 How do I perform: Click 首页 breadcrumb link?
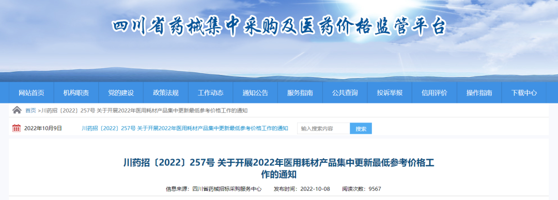(30, 111)
